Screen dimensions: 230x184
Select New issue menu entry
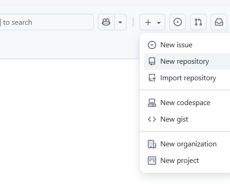click(x=187, y=45)
